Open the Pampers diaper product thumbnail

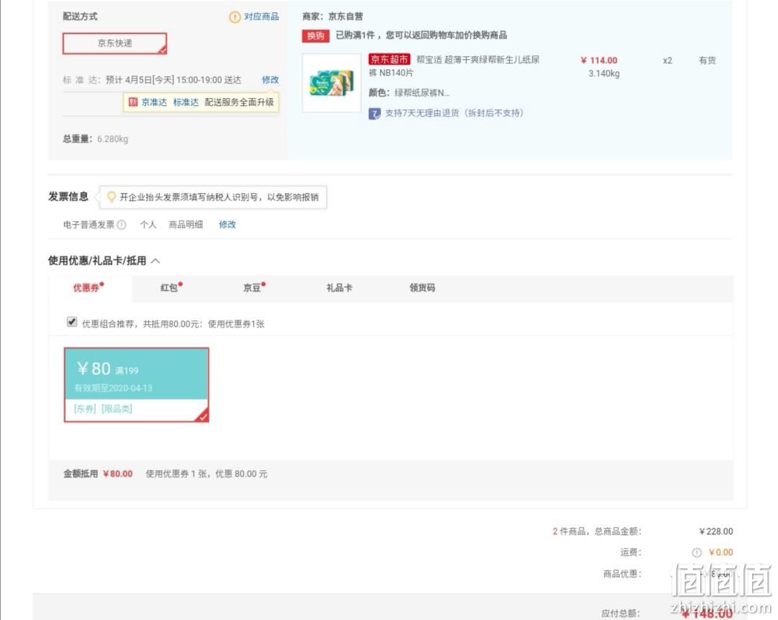332,83
